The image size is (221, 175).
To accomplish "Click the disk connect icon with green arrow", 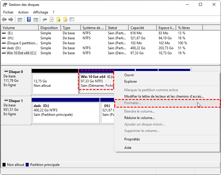I will [x=45, y=20].
